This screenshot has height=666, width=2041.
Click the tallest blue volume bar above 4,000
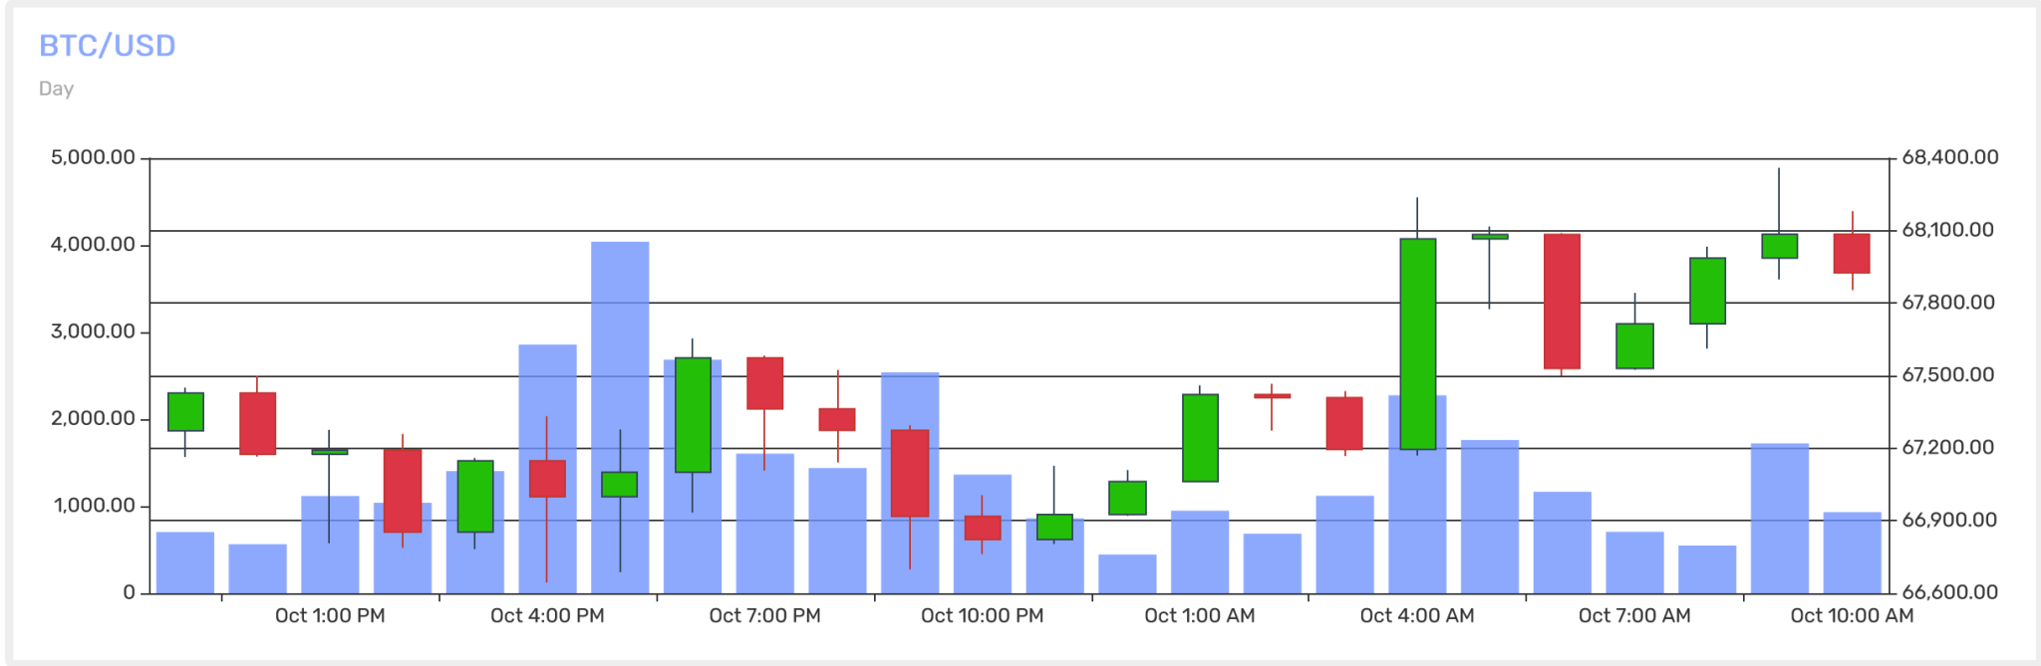[620, 417]
